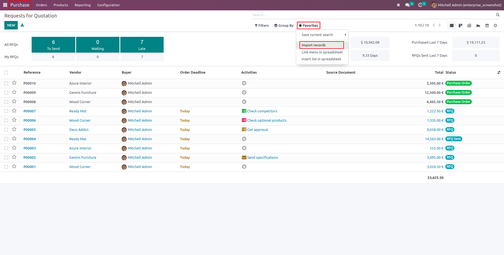Click the download/export icon beside NEW

[x=22, y=25]
